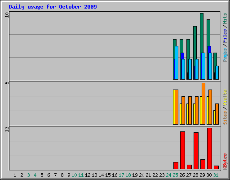Select the orange Sites bar for day 31
230x180 pixels.
pos(217,114)
